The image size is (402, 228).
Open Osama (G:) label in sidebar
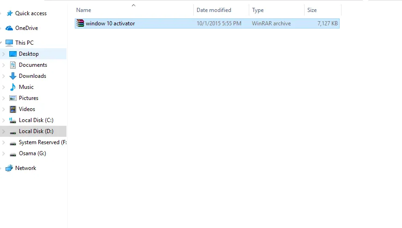point(33,153)
